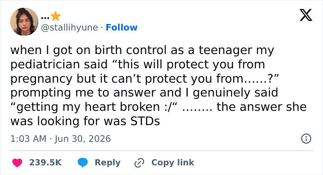This screenshot has width=323, height=175.
Task: Click the final tweet line mentioning STDs
Action: (85, 121)
